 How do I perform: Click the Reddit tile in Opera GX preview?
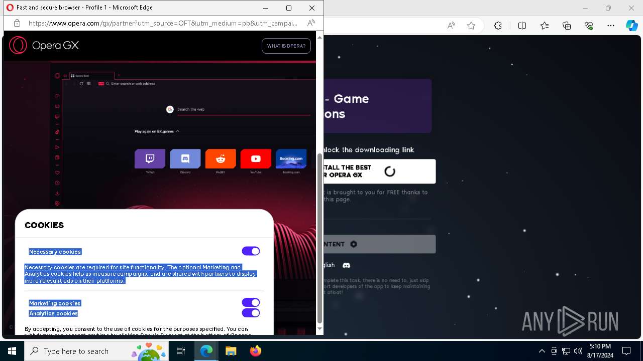coord(221,159)
